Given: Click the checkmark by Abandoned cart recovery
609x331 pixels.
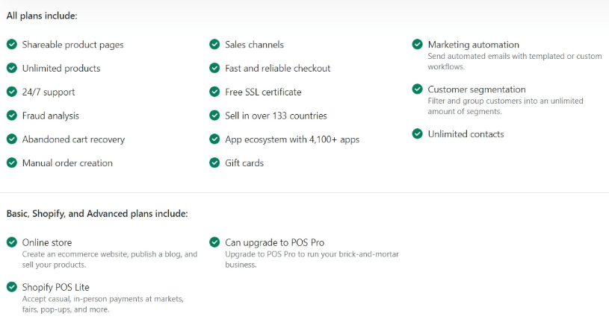Looking at the screenshot, I should [12, 139].
